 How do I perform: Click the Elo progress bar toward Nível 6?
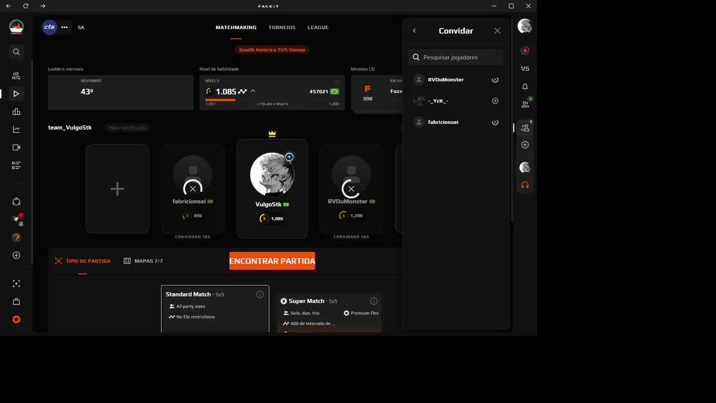[272, 100]
